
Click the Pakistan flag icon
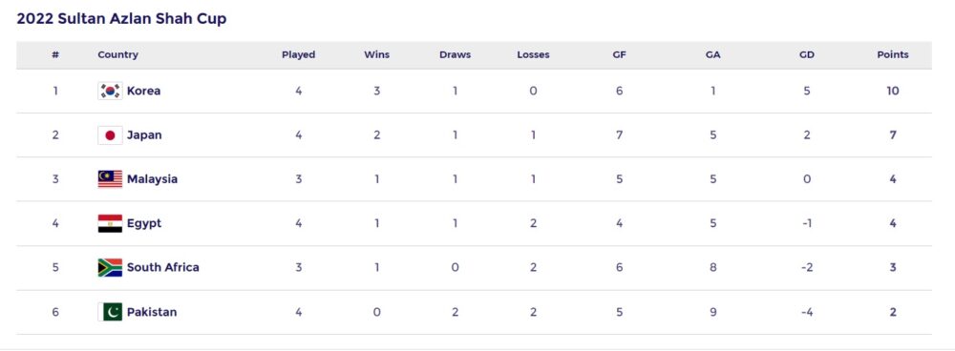110,312
